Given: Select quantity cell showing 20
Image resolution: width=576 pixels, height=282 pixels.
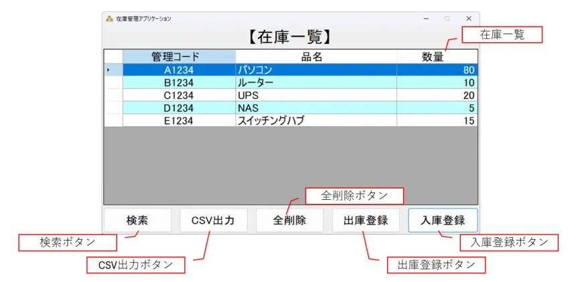Looking at the screenshot, I should pyautogui.click(x=437, y=95).
